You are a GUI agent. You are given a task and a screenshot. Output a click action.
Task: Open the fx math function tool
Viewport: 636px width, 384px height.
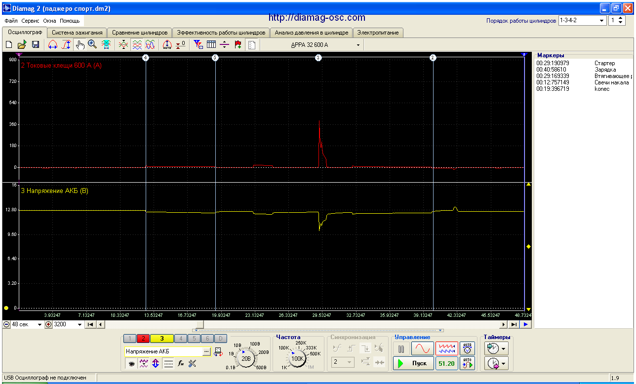coord(181,364)
